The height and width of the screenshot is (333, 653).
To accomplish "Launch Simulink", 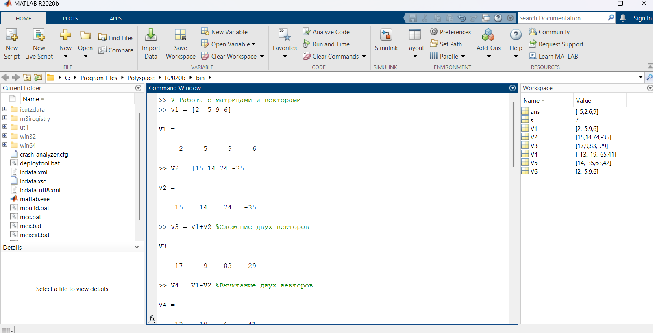I will [x=386, y=40].
